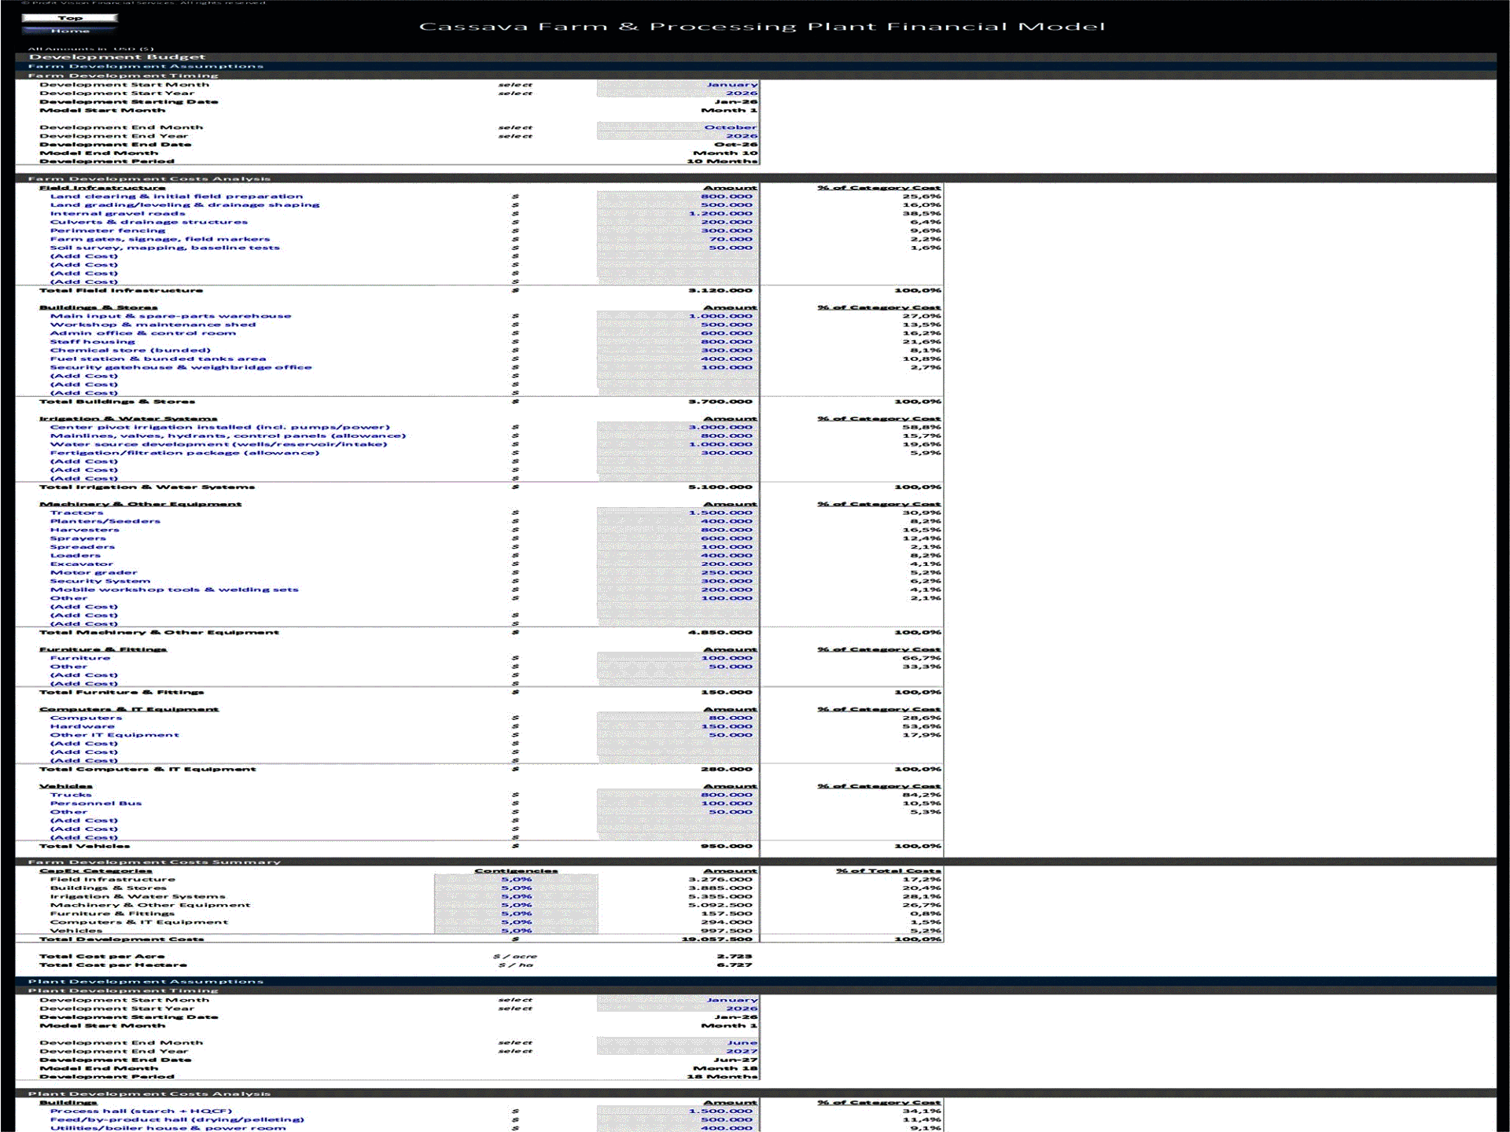The height and width of the screenshot is (1132, 1510).
Task: Select the Harvesters amount cell
Action: tap(677, 530)
